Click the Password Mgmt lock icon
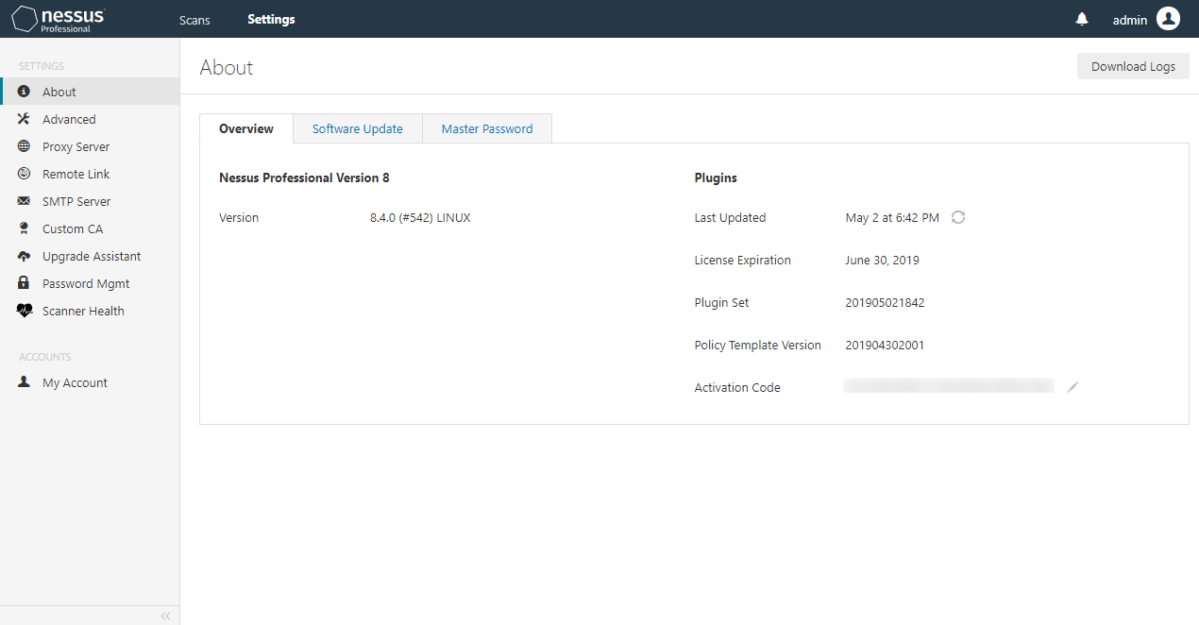Viewport: 1199px width, 625px height. [x=25, y=283]
